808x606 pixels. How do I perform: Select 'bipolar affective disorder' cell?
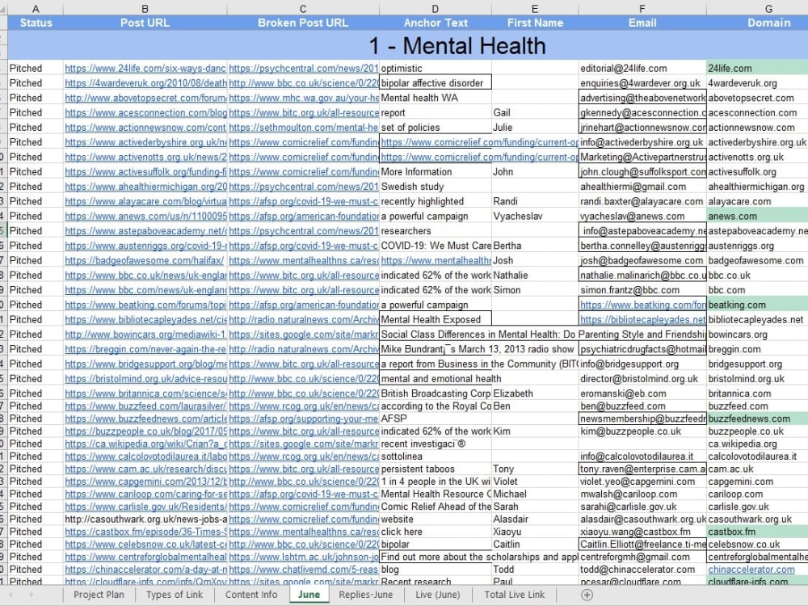[436, 83]
